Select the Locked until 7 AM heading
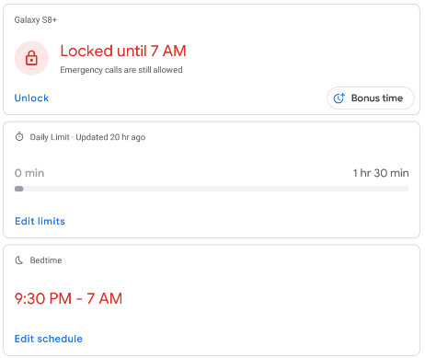Image resolution: width=425 pixels, height=358 pixels. coord(123,51)
